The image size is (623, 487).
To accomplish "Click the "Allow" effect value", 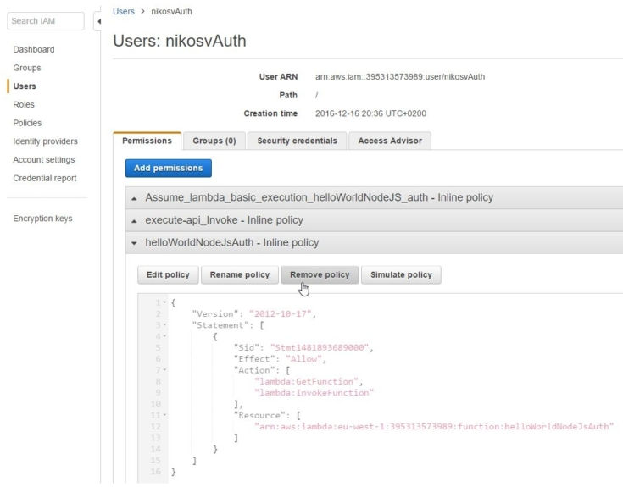I will (x=304, y=359).
